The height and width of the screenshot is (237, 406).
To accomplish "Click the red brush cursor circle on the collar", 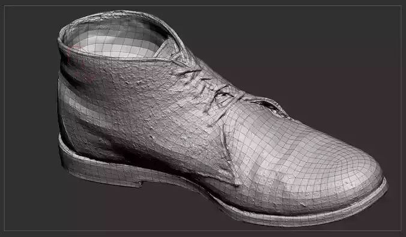I will 82,64.
